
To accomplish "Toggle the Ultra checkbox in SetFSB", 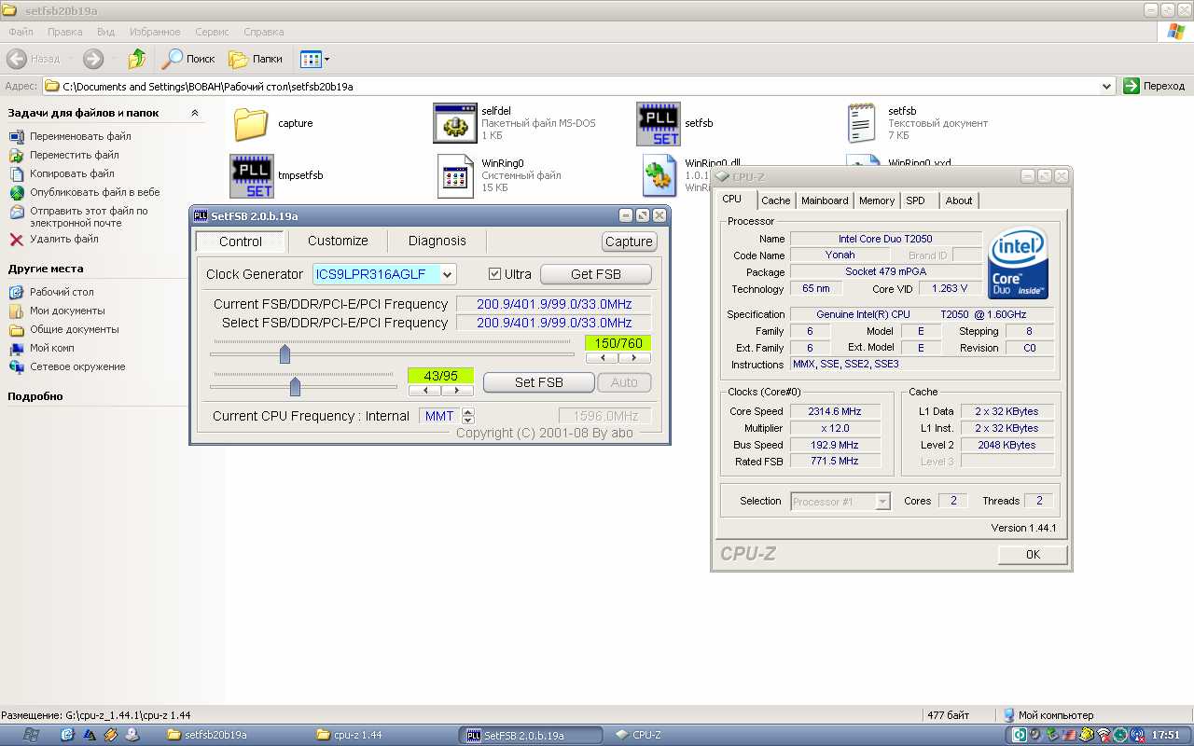I will (x=495, y=274).
